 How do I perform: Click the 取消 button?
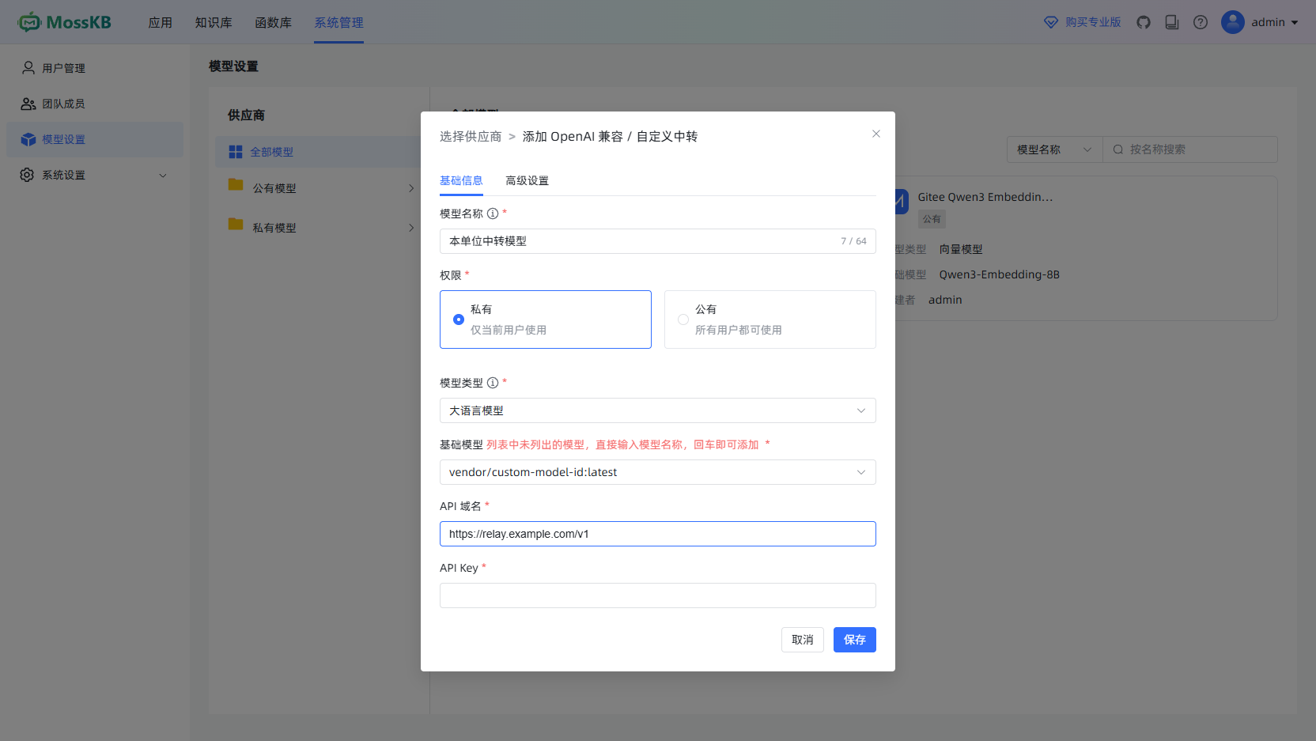pyautogui.click(x=803, y=640)
